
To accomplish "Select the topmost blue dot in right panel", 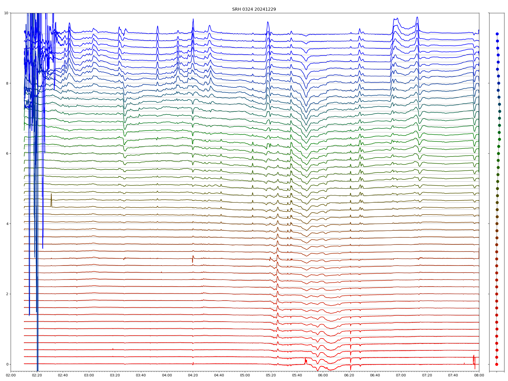I will click(497, 34).
